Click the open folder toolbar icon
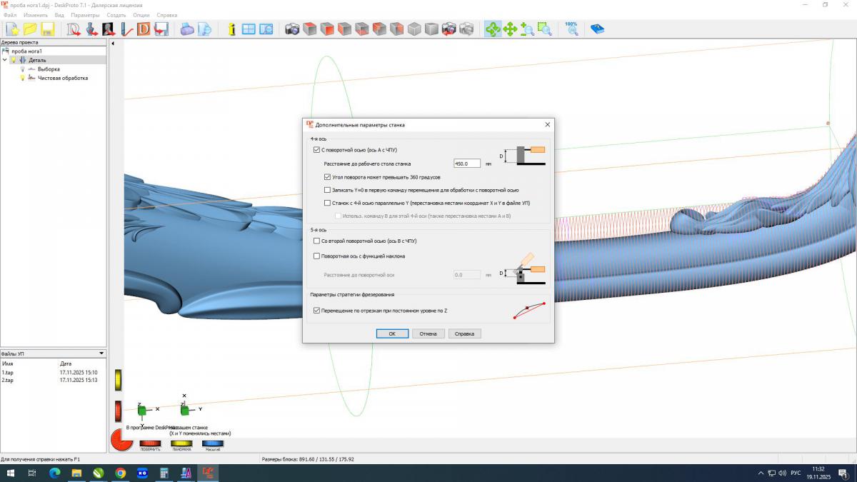This screenshot has width=857, height=482. point(30,29)
